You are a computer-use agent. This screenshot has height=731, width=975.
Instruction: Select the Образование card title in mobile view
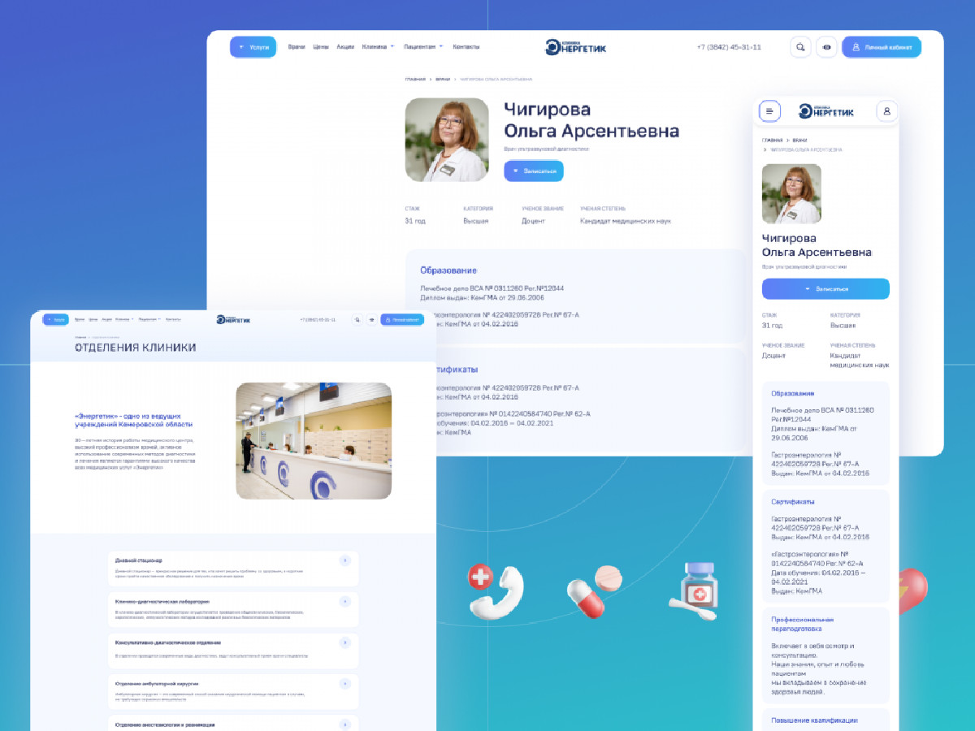pyautogui.click(x=792, y=393)
